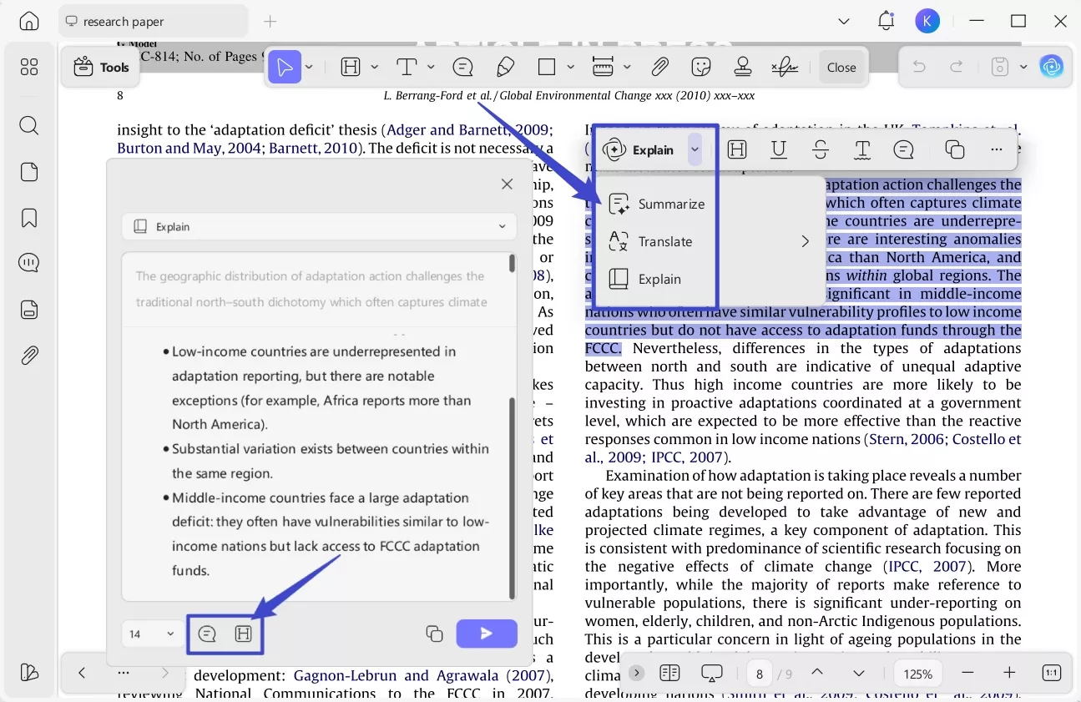Expand the Explain button dropdown arrow
1081x702 pixels.
[x=695, y=149]
